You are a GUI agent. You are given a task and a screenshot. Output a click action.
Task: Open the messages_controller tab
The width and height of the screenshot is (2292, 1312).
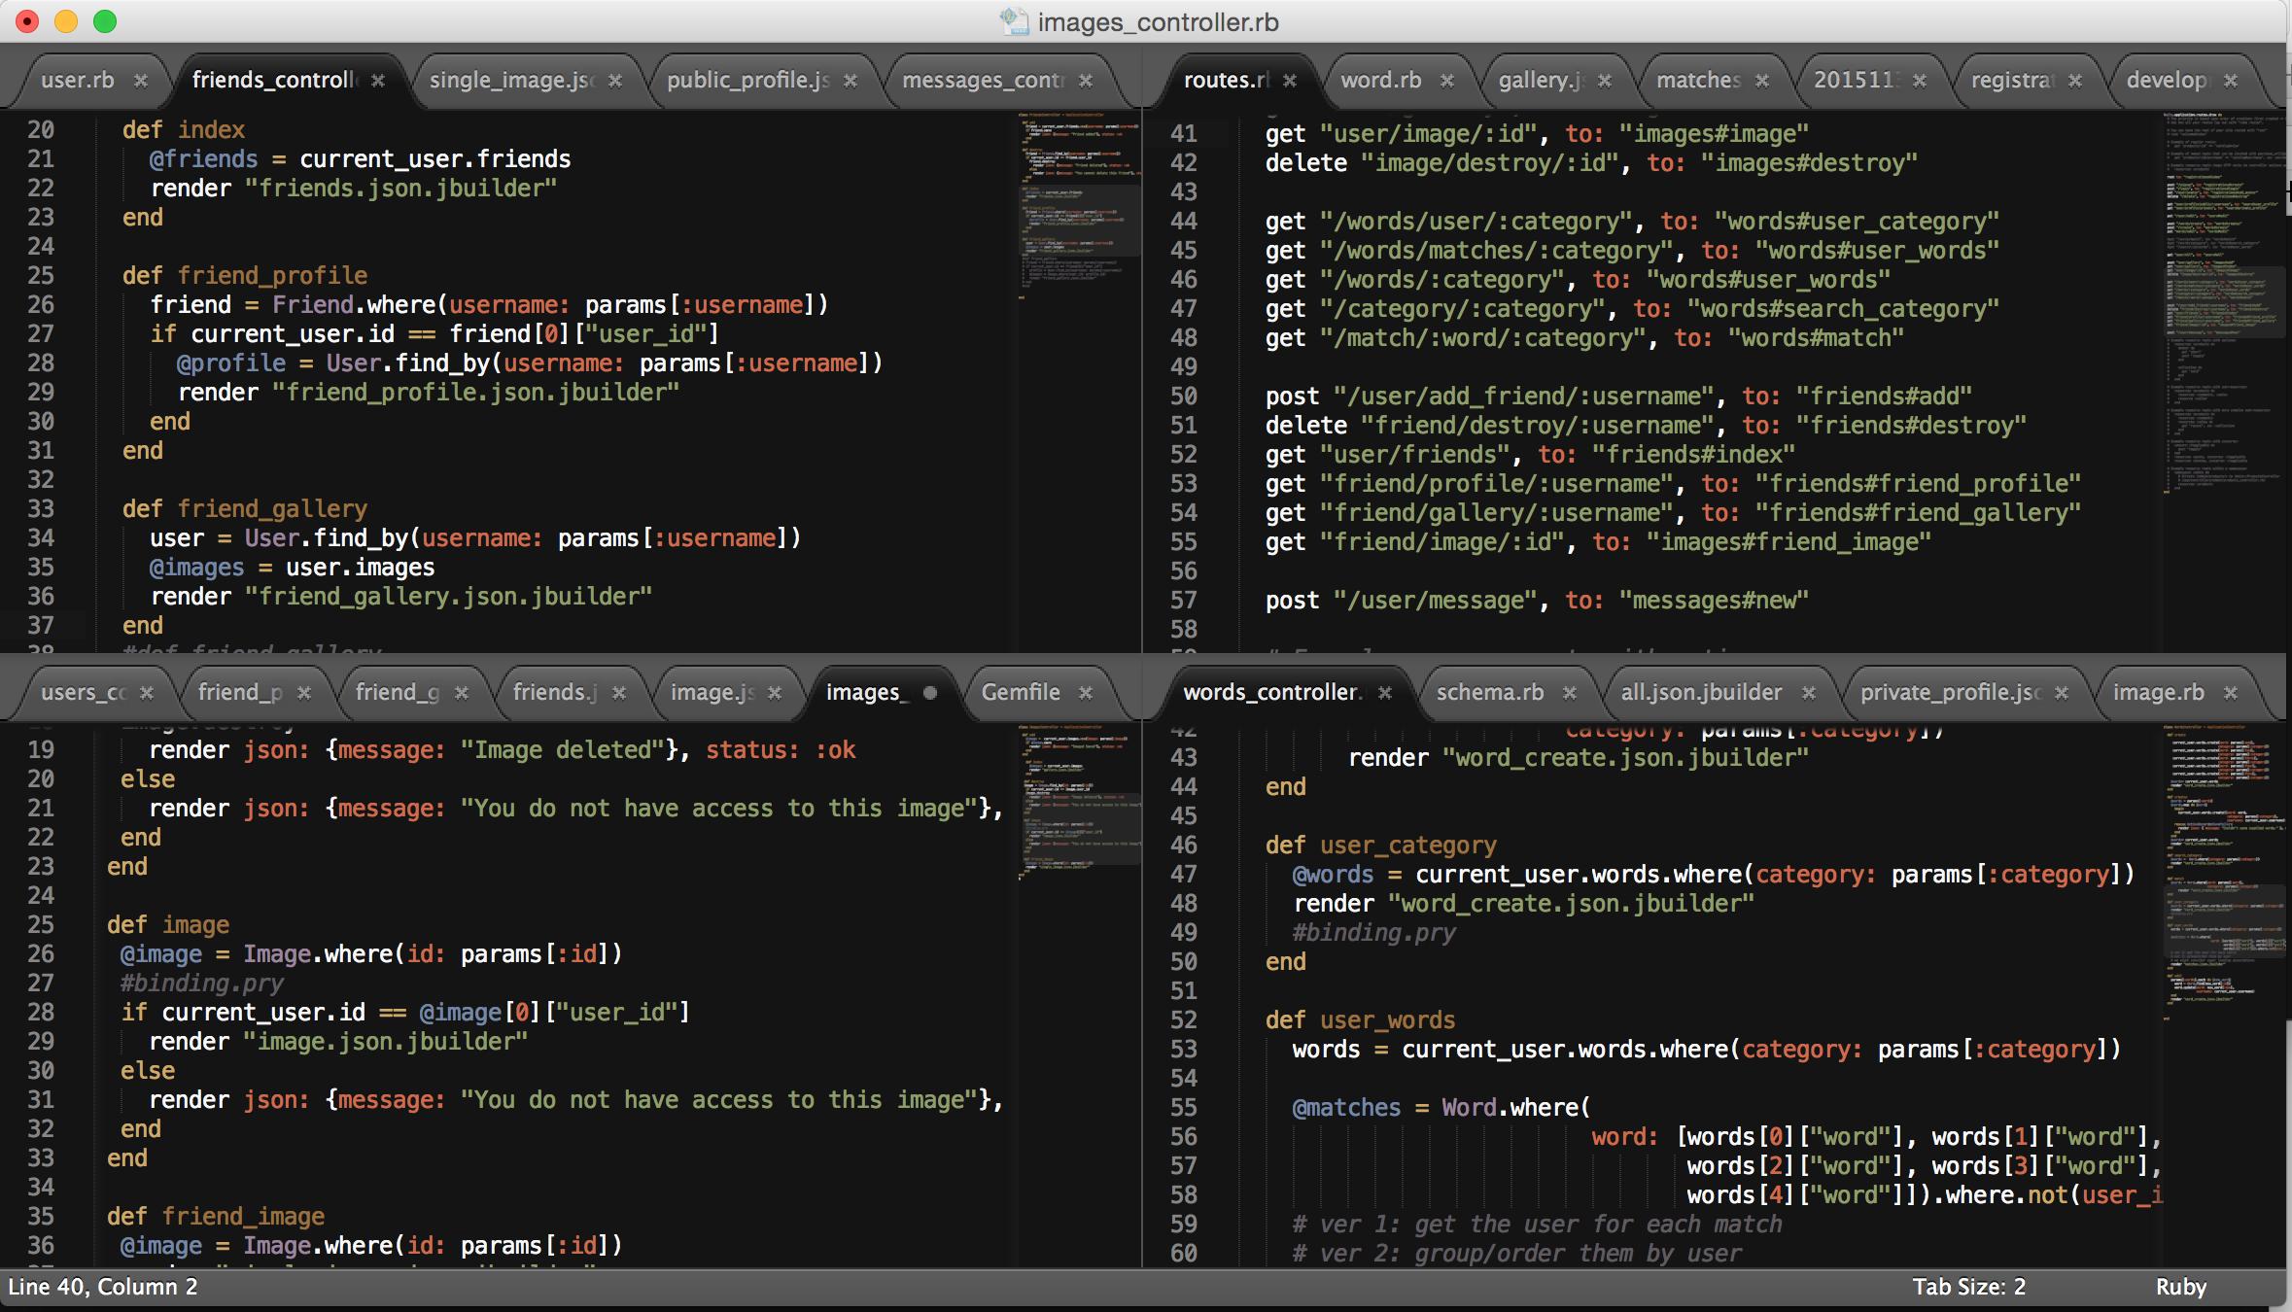pos(982,81)
